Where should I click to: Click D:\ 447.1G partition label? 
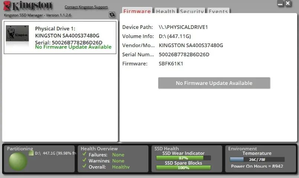tap(55, 153)
